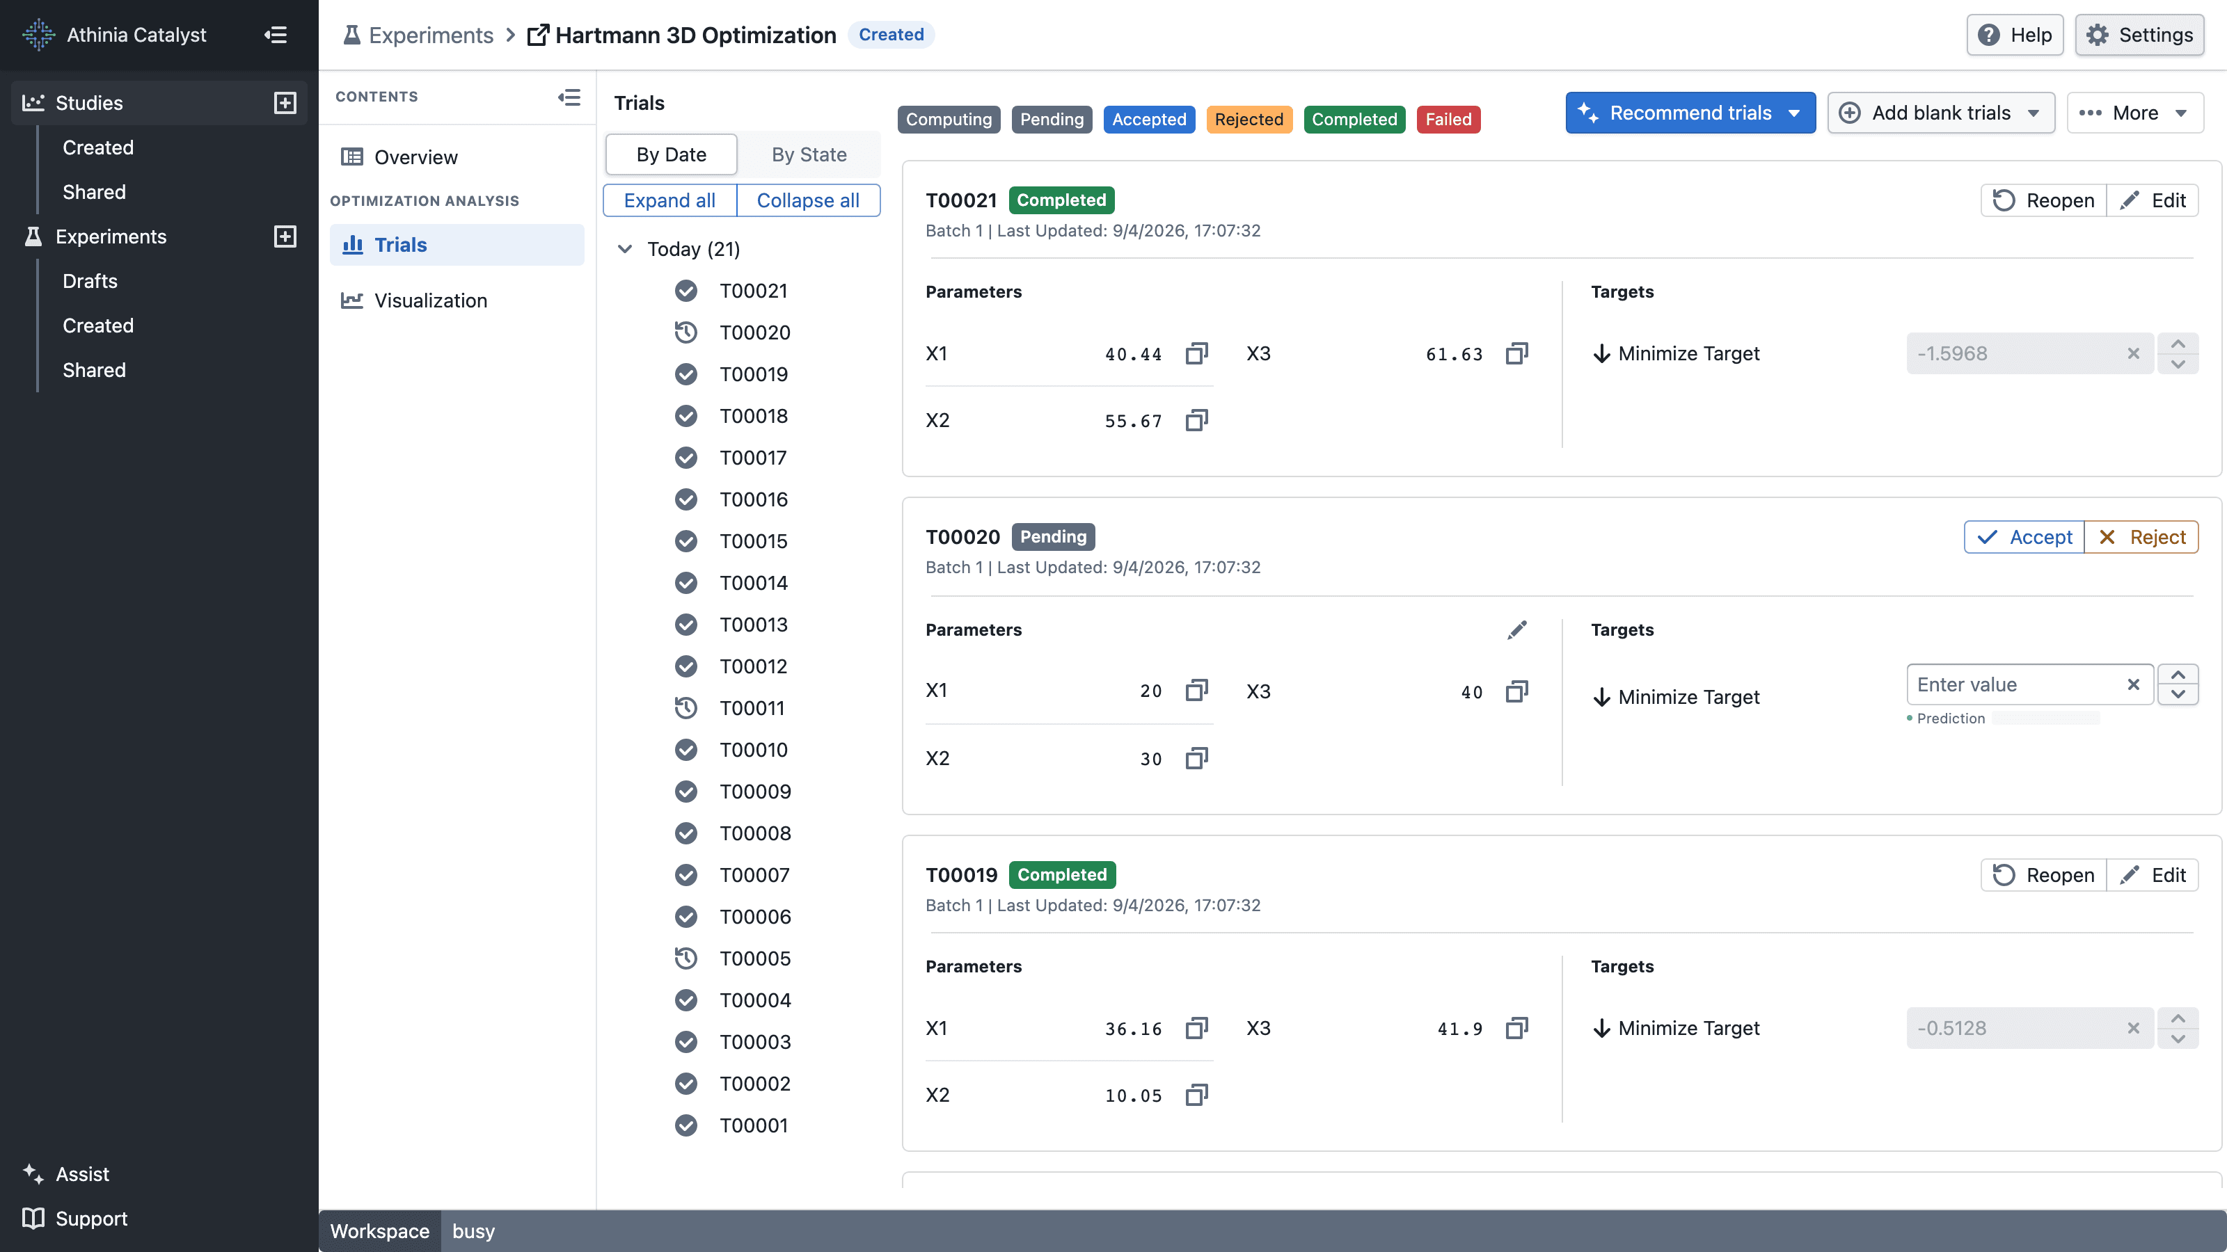2227x1252 pixels.
Task: Click the Athinia Catalyst logo
Action: click(38, 35)
